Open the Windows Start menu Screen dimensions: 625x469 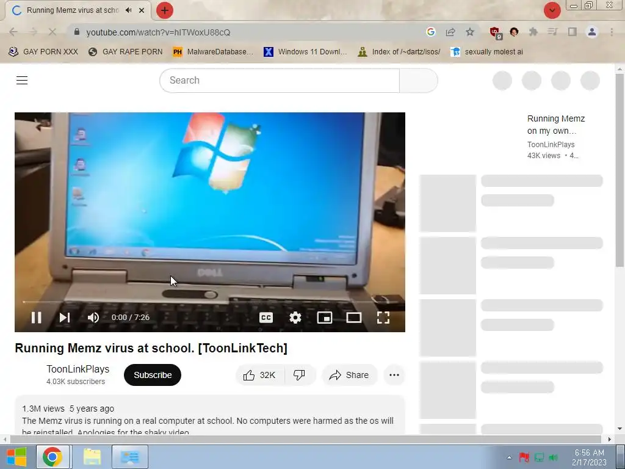(16, 457)
